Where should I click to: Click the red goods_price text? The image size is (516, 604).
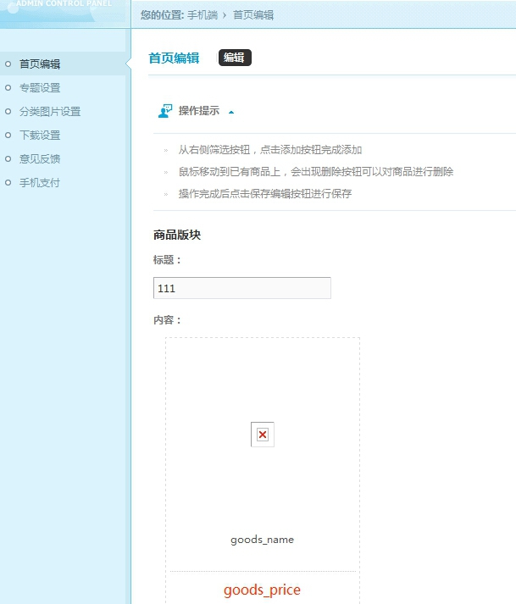coord(262,590)
